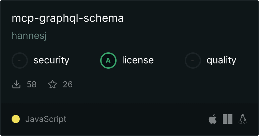Click the JavaScript language label
Image resolution: width=259 pixels, height=136 pixels.
(x=46, y=119)
